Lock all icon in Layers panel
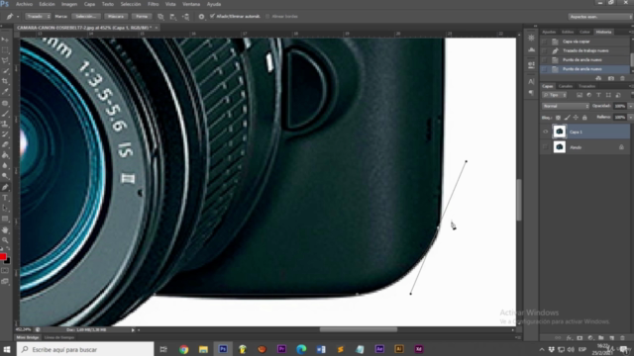The height and width of the screenshot is (356, 634). 584,118
